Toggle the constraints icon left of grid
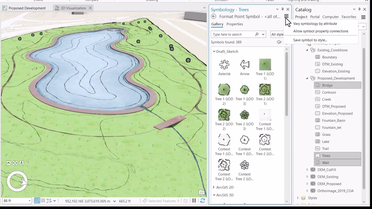372x209 pixels. point(37,201)
